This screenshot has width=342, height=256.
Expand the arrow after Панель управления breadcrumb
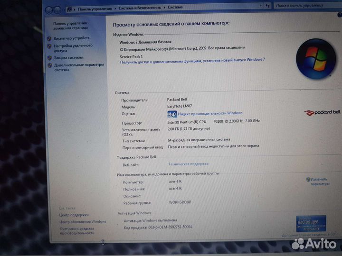115,8
